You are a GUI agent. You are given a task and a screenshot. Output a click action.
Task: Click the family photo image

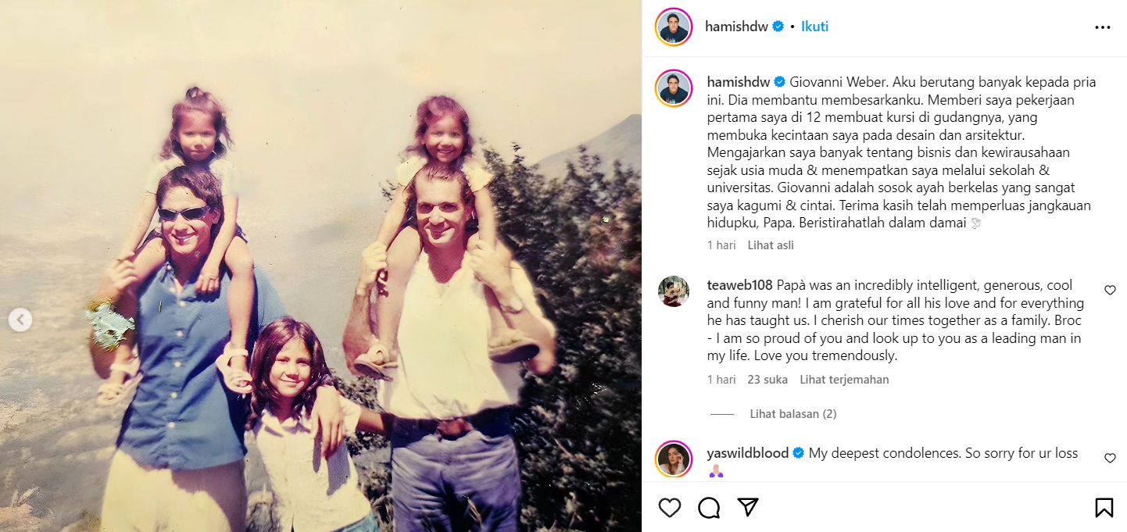[320, 266]
